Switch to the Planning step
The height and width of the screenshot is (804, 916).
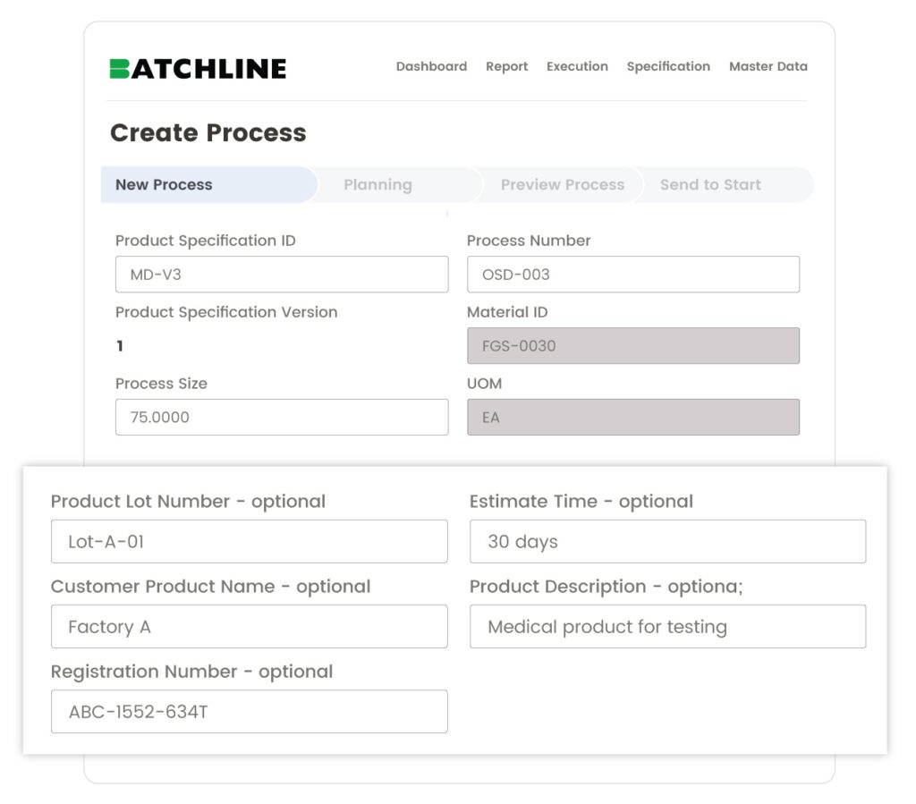378,185
